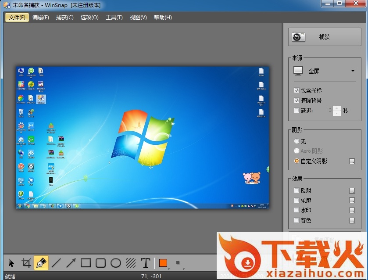
Task: Select the Rounded Rectangle tool
Action: (101, 263)
